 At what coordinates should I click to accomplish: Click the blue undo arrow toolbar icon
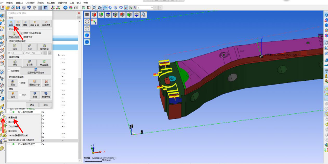click(29, 8)
